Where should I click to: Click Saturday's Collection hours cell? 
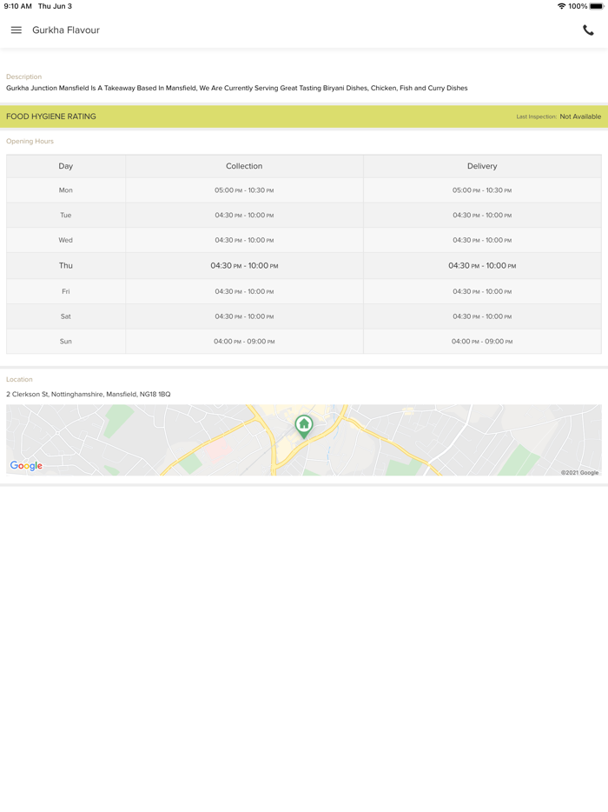tap(244, 316)
